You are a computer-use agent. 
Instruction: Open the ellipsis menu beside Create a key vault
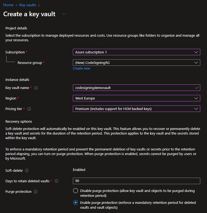[64, 14]
